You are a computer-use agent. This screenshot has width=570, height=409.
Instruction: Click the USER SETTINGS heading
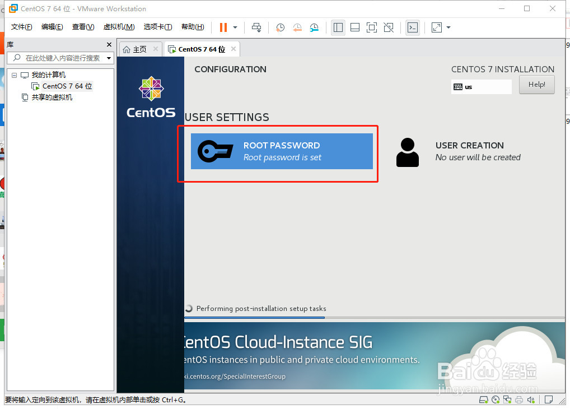point(227,117)
